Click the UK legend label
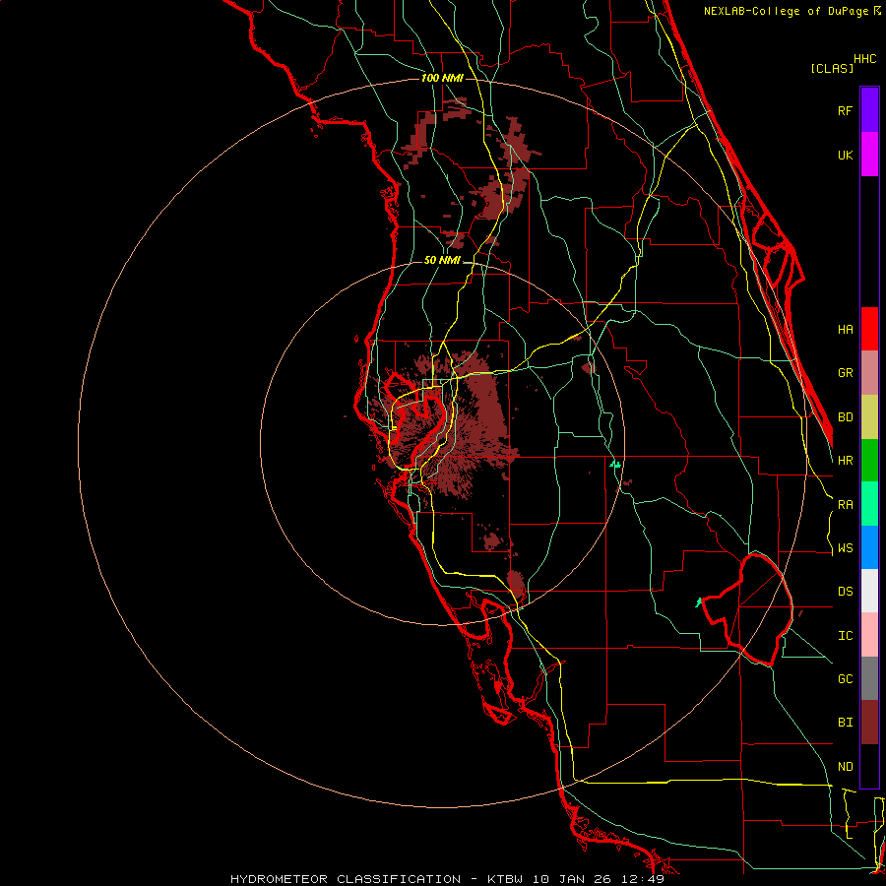 (x=845, y=155)
